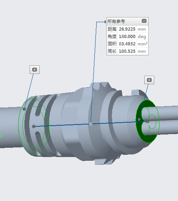Click the right endpoint of the blue measurement line
178x201 pixels.
(148, 121)
